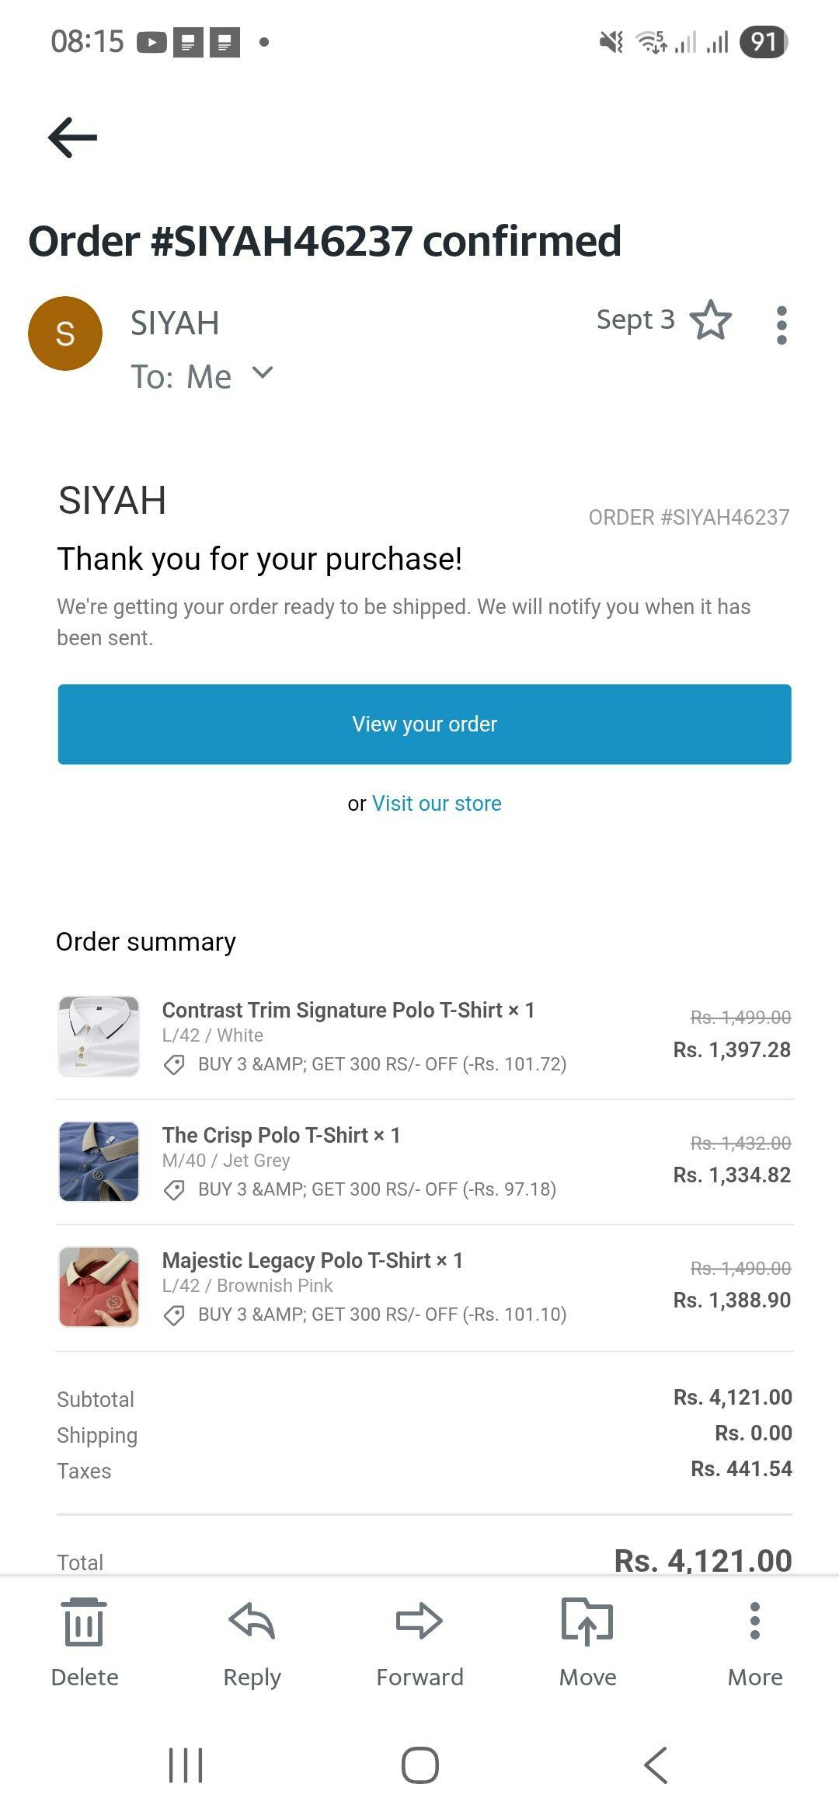Tap the back arrow icon
Image resolution: width=839 pixels, height=1819 pixels.
72,138
